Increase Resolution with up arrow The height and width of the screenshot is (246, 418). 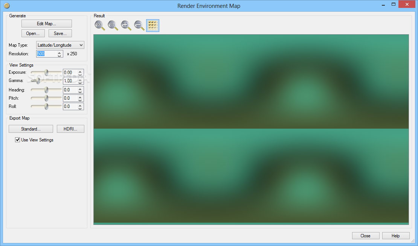pos(59,52)
